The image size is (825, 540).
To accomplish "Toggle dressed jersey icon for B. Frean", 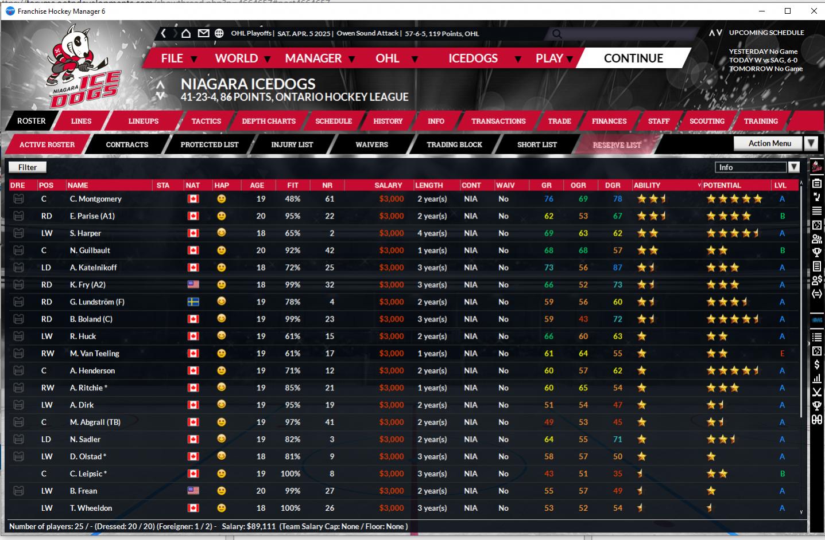I will pos(18,491).
